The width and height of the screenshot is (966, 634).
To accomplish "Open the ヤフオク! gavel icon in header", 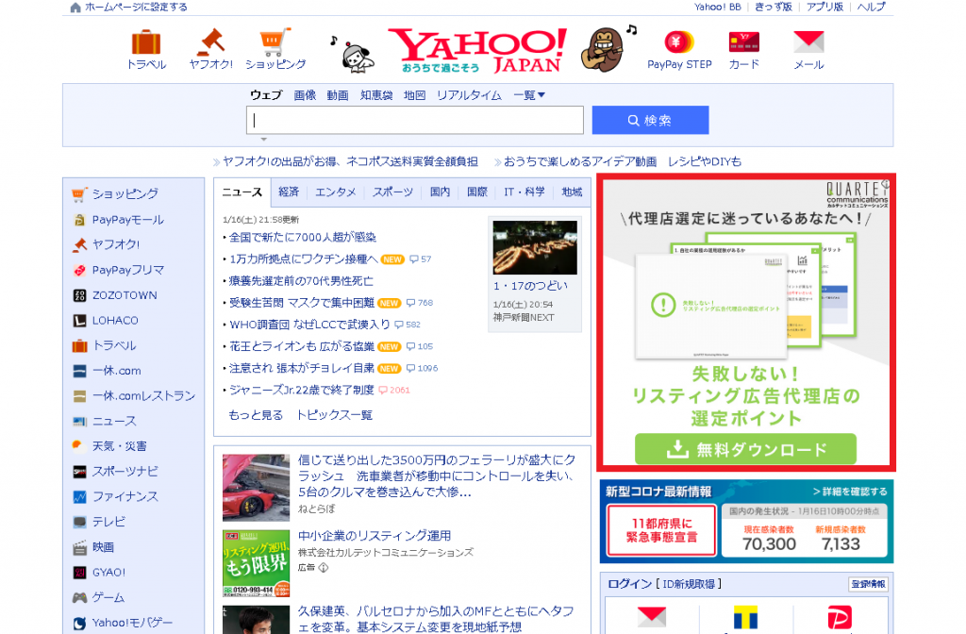I will (210, 42).
